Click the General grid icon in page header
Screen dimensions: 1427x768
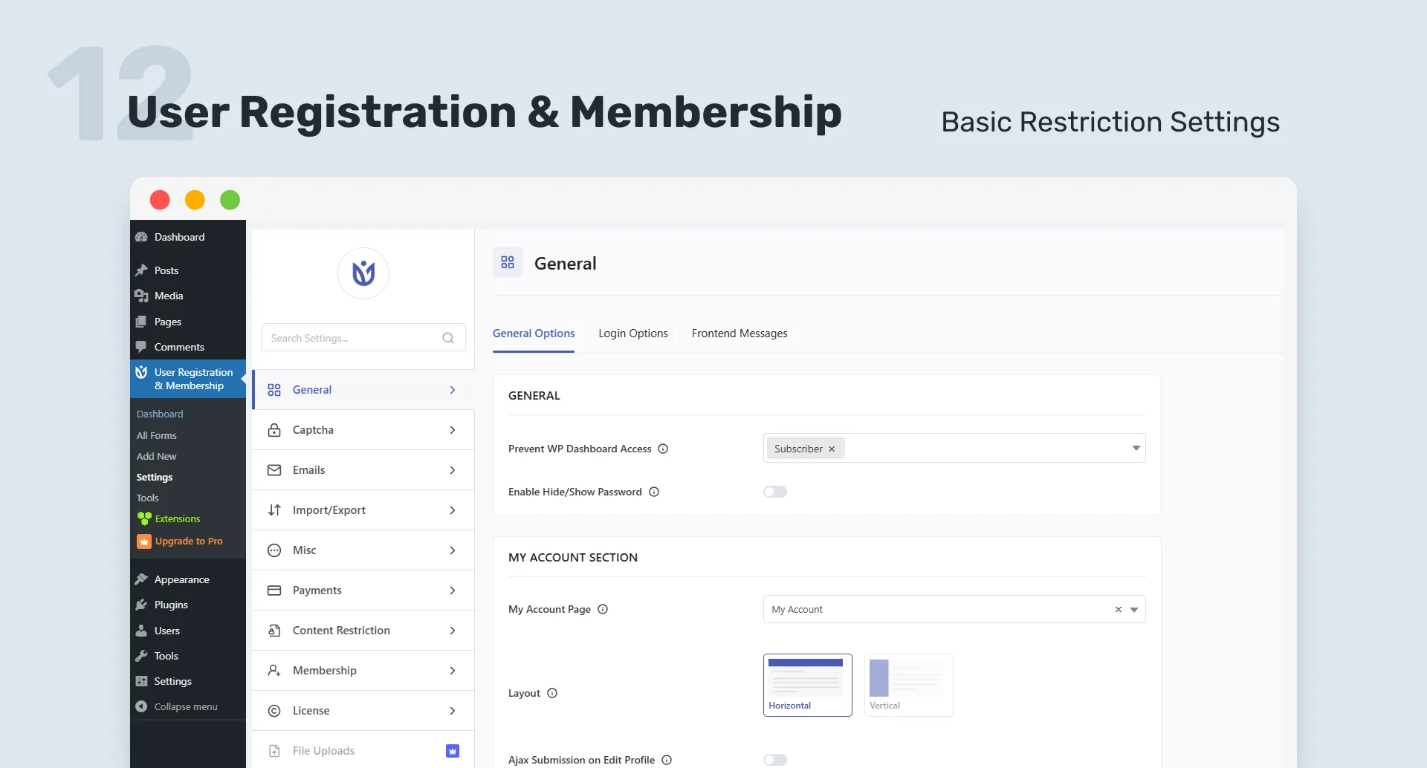(508, 262)
